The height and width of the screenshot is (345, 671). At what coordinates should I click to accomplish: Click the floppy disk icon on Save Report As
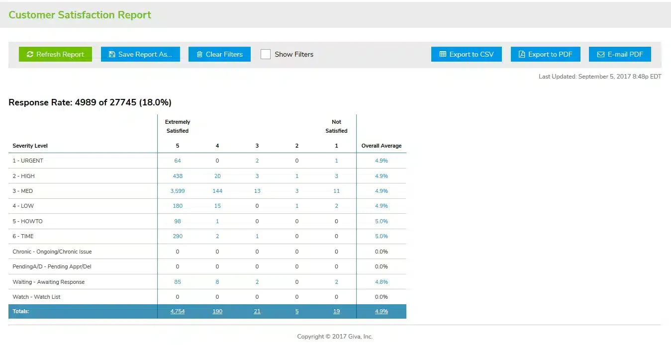(x=112, y=54)
